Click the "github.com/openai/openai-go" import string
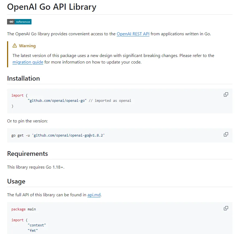This screenshot has width=239, height=234. 57,101
